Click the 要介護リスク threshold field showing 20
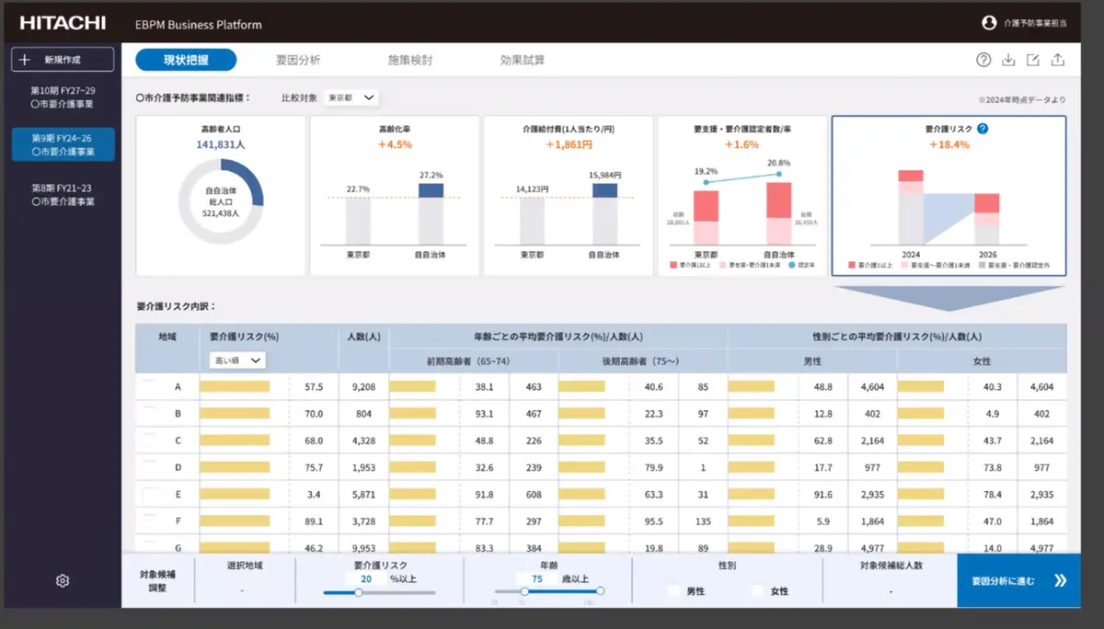Screen dimensions: 1104x629 click(x=366, y=579)
